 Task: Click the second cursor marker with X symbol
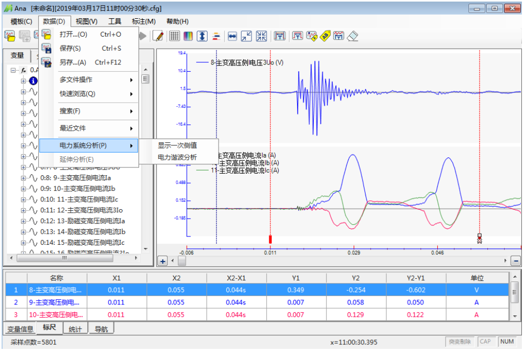click(480, 239)
